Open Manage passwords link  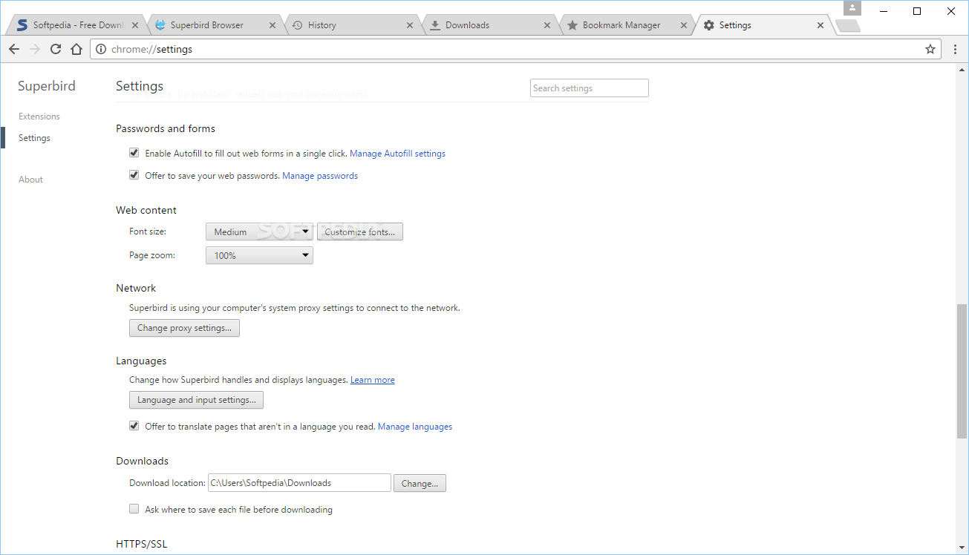[x=320, y=176]
